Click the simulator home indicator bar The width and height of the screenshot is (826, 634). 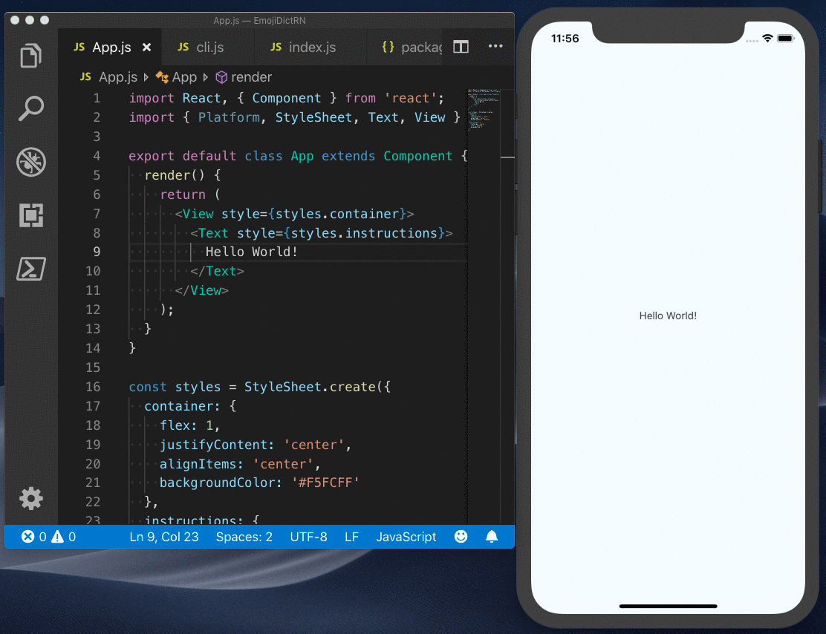(668, 606)
